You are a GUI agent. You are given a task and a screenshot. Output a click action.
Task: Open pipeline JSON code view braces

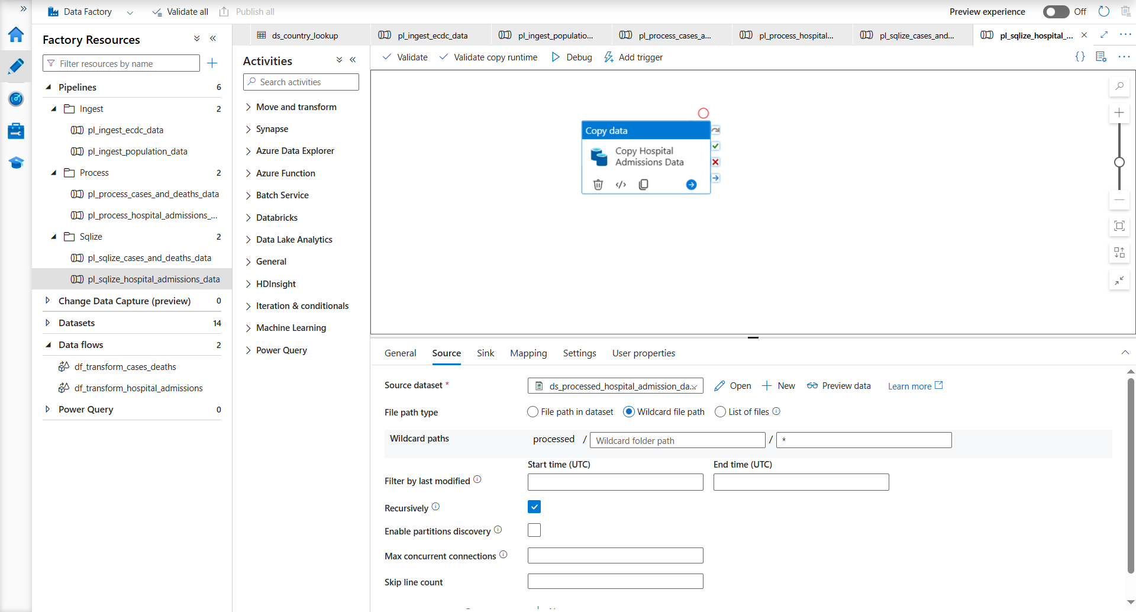click(1080, 57)
